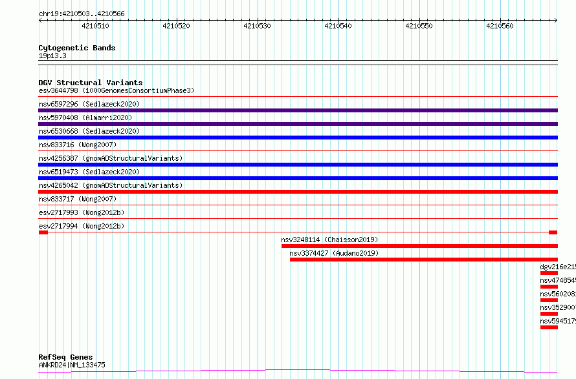The height and width of the screenshot is (379, 576).
Task: Click right red end block of esv2717994
Action: pos(553,232)
